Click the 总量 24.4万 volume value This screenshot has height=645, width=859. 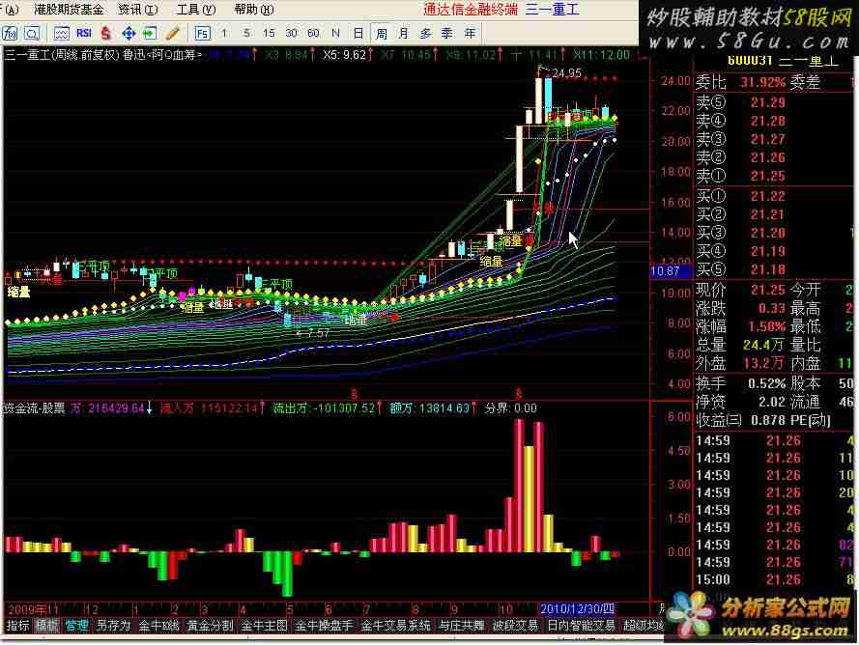763,345
